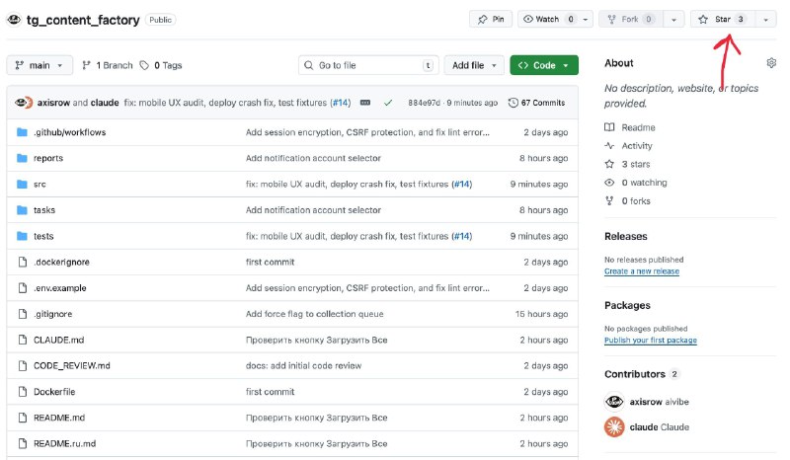Viewport: 790px width, 460px height.
Task: Click the axisrow contributor avatar
Action: click(614, 402)
